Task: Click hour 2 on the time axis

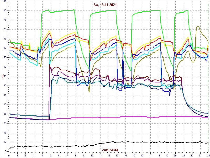Action: click(x=25, y=155)
